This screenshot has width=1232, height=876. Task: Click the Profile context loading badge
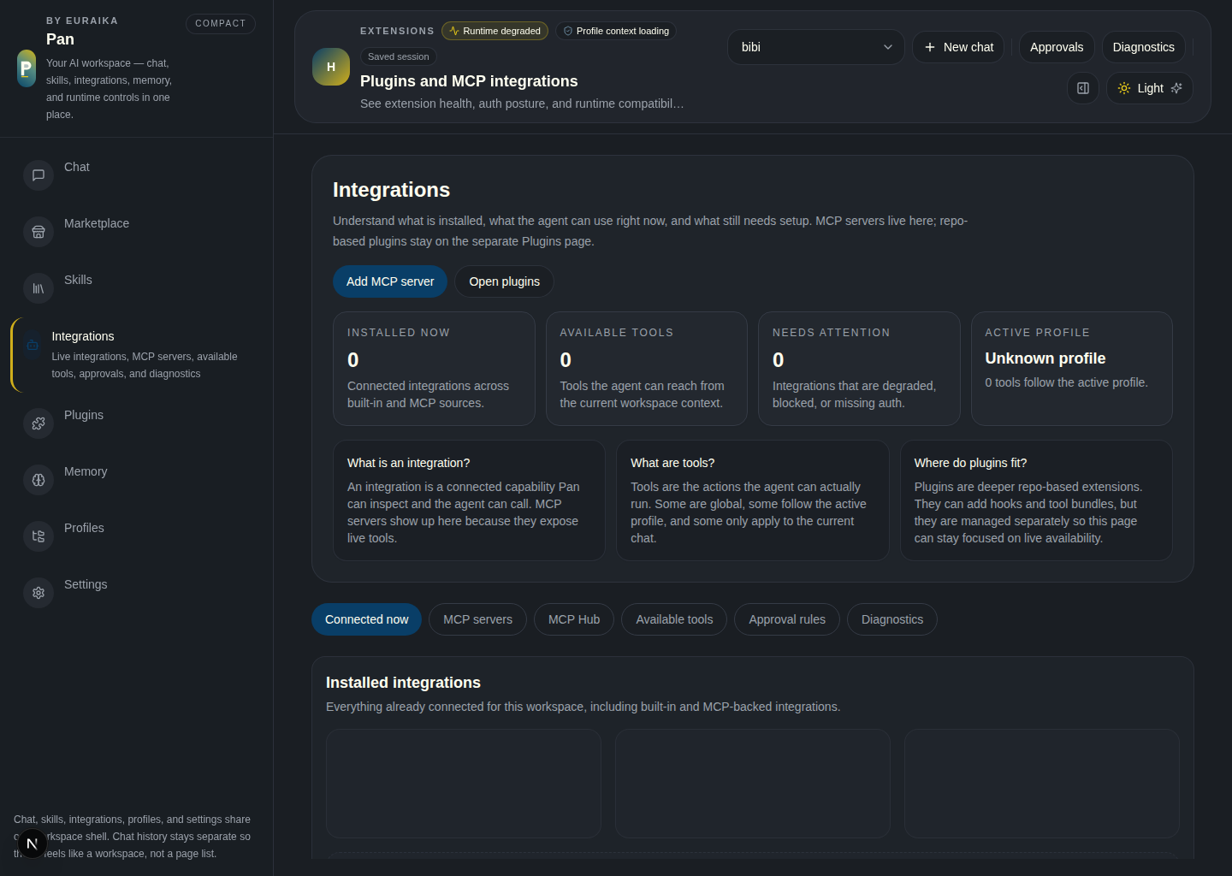click(x=616, y=31)
